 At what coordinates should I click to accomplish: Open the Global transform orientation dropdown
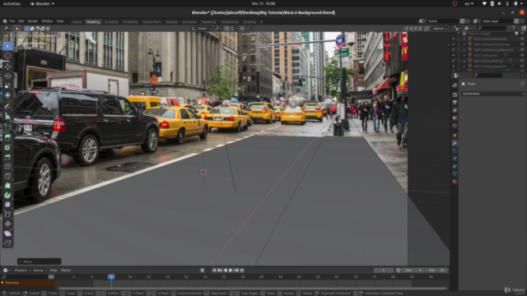pos(202,29)
